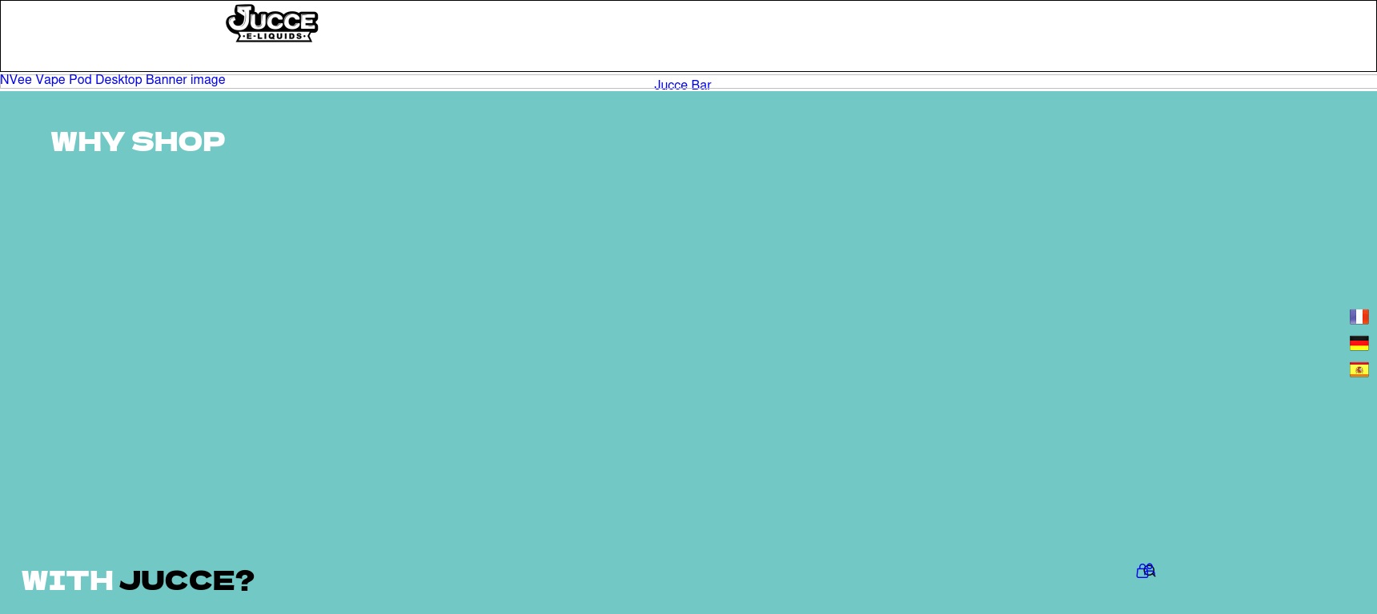Click the word WHY in the heading
The width and height of the screenshot is (1377, 614).
[x=86, y=142]
